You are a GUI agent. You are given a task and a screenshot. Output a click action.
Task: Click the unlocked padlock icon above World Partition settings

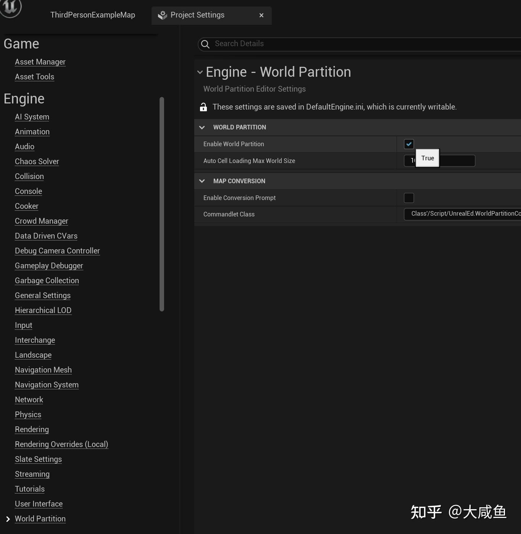point(203,107)
